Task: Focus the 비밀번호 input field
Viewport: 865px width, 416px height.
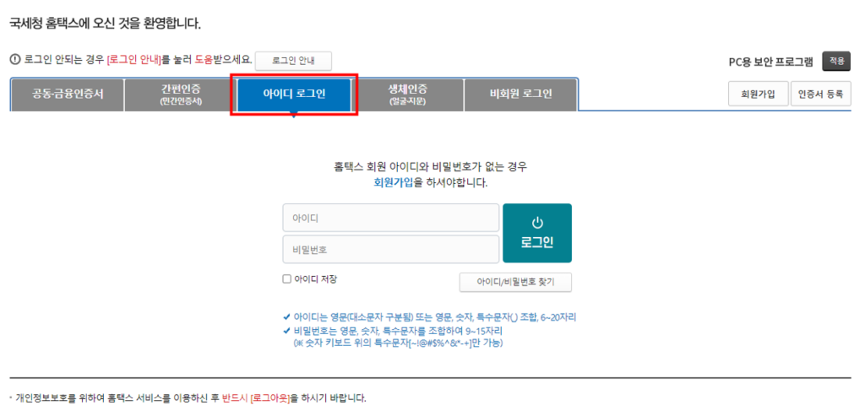Action: (391, 249)
